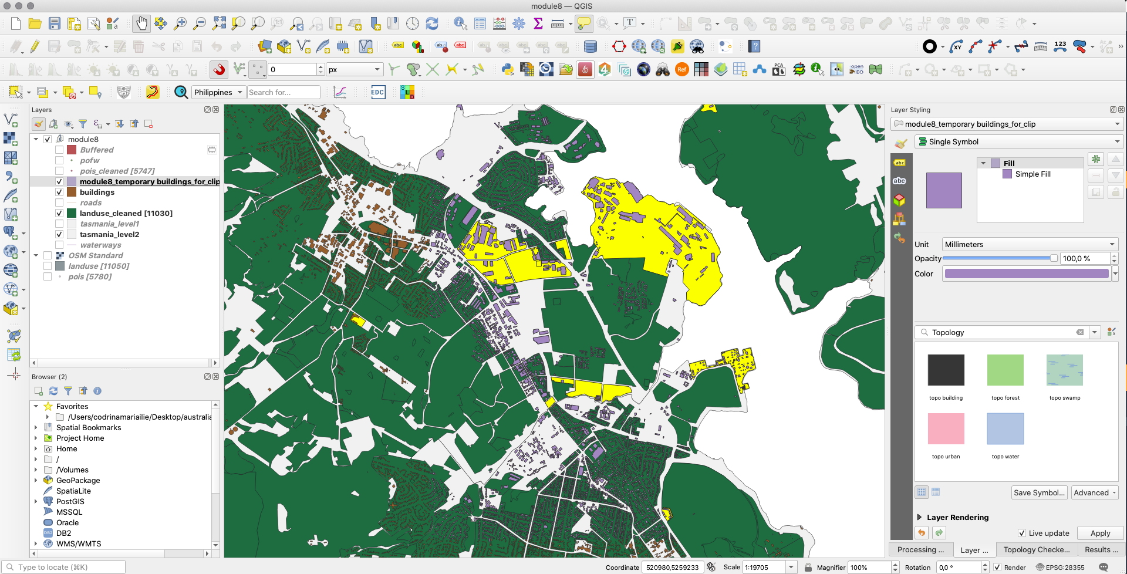Click the EPSG:28355 CRS button
Screen dimensions: 1127x574
pos(1060,568)
